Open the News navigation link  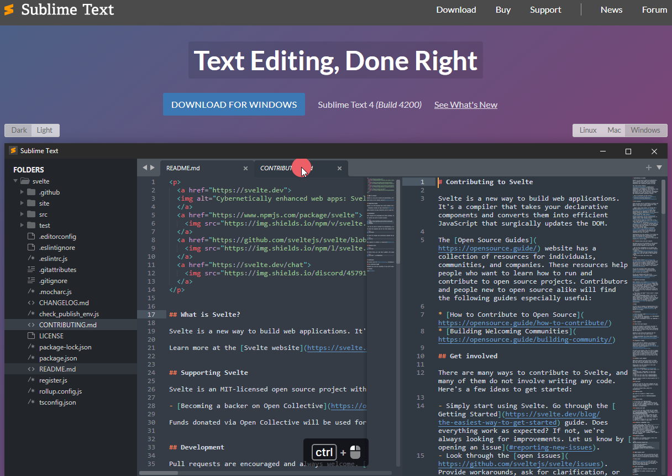611,10
